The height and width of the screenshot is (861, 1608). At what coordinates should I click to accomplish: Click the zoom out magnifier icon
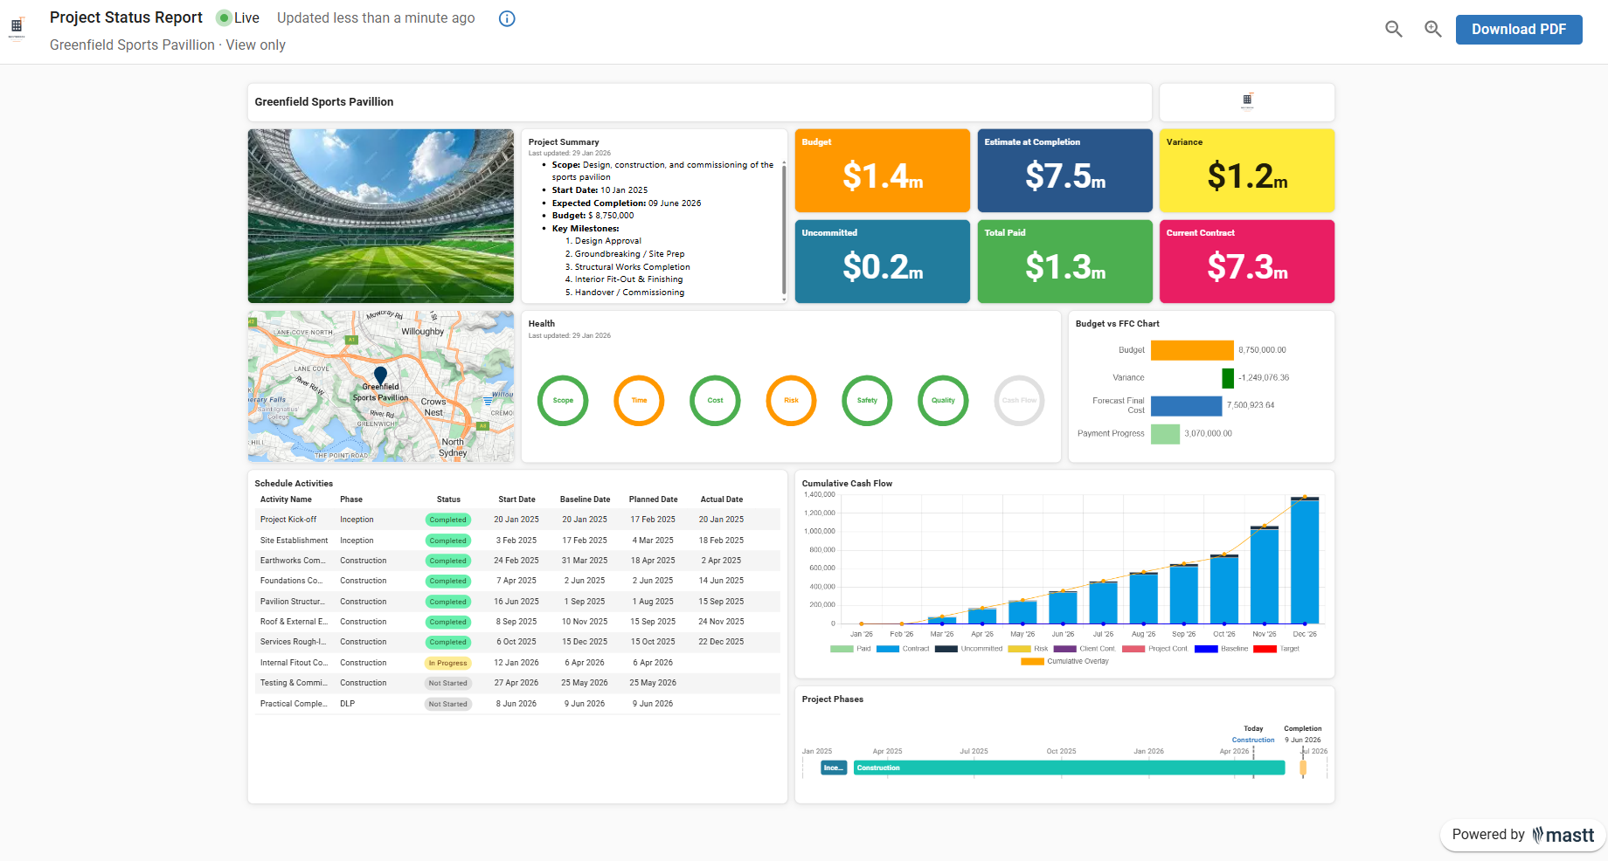(x=1394, y=29)
